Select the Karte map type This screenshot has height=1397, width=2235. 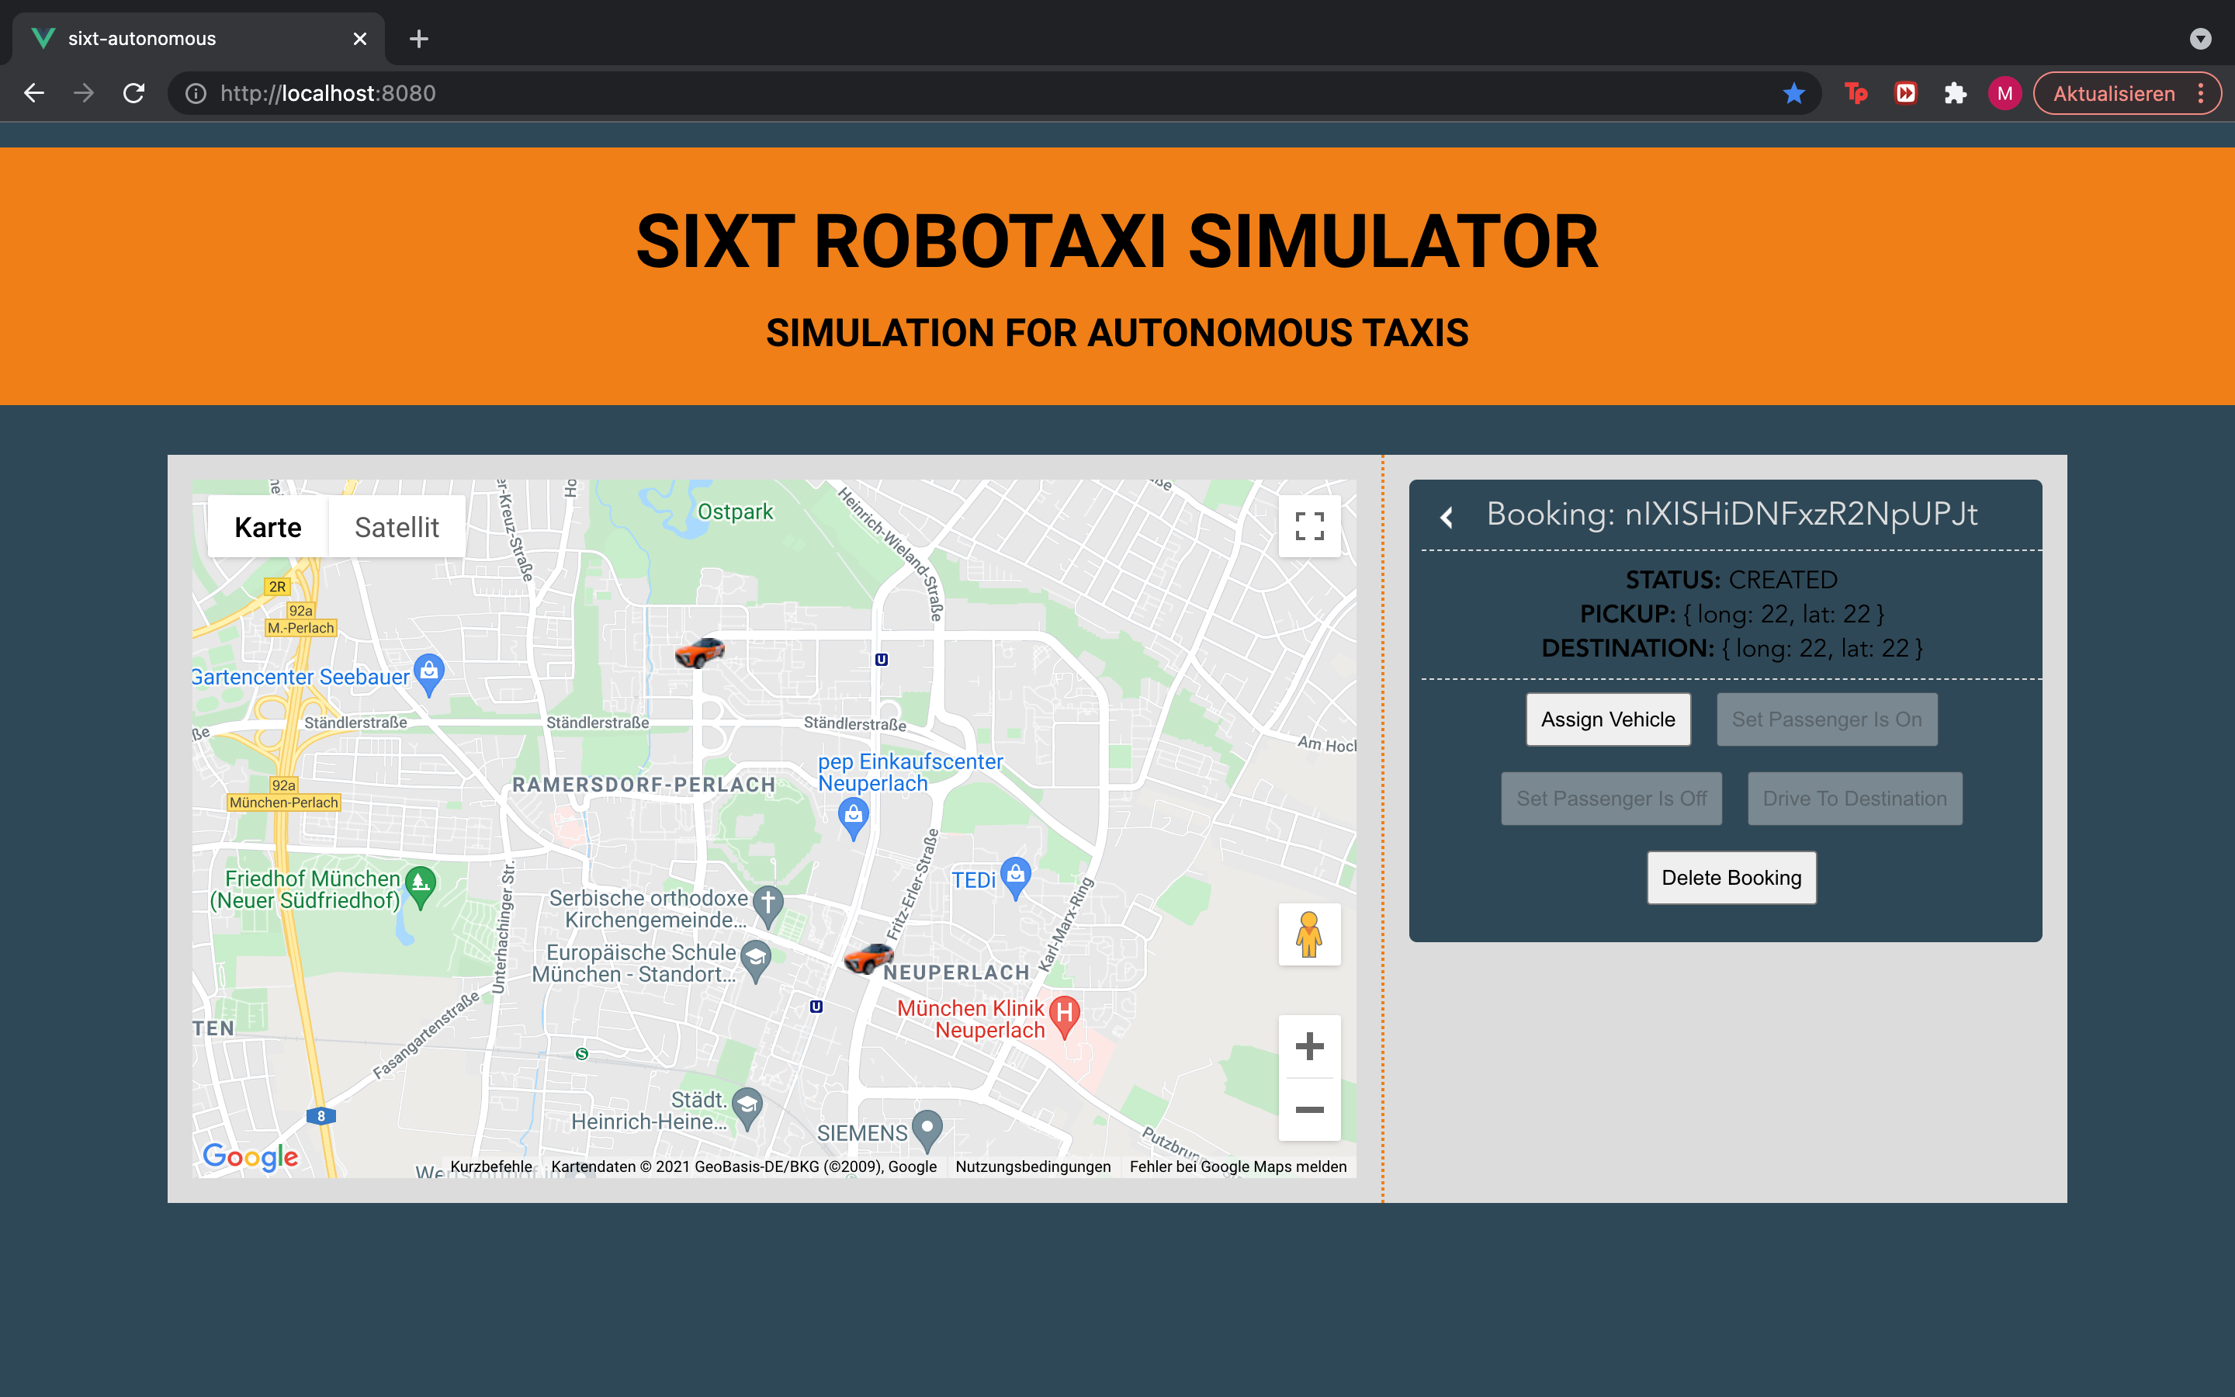click(x=268, y=528)
